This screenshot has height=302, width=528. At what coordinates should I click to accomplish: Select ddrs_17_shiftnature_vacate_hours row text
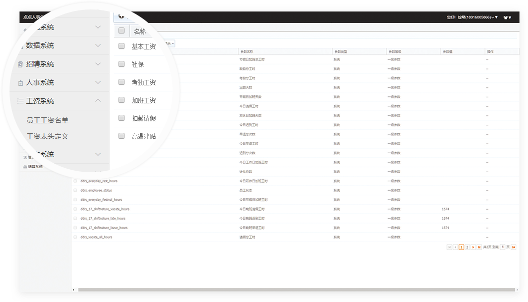(104, 209)
